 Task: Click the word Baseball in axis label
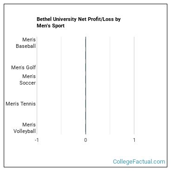click(x=26, y=46)
